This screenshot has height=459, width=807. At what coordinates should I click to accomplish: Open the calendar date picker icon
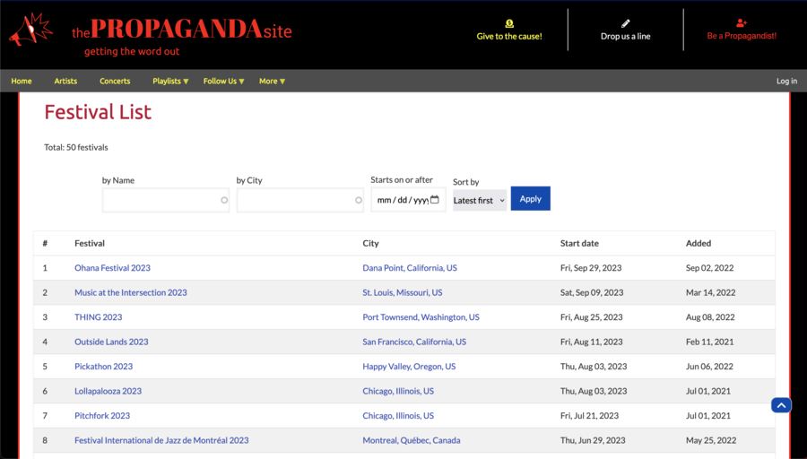(x=435, y=200)
